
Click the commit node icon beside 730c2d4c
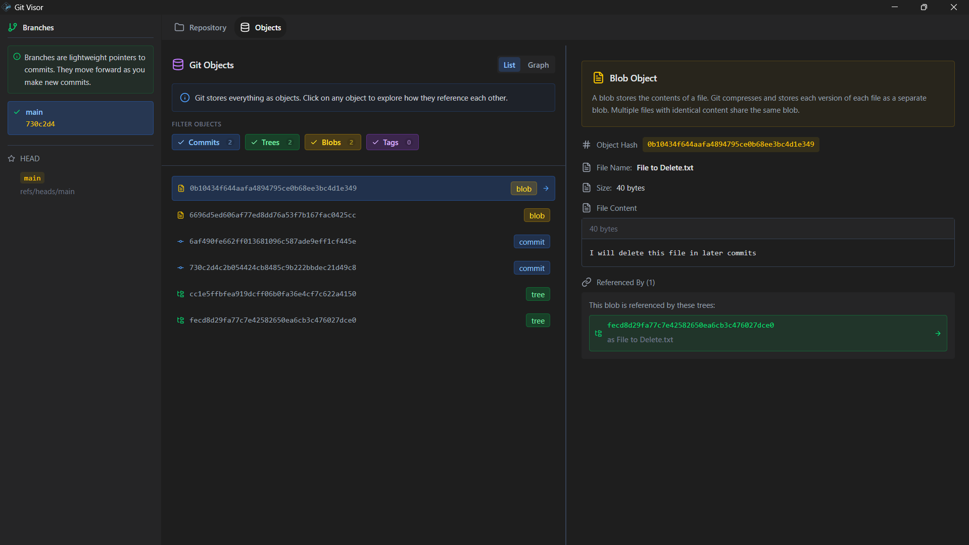(x=180, y=268)
